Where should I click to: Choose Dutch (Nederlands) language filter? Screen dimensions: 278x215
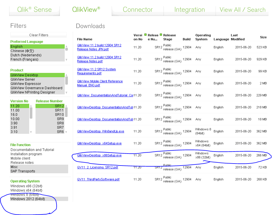(x=38, y=55)
